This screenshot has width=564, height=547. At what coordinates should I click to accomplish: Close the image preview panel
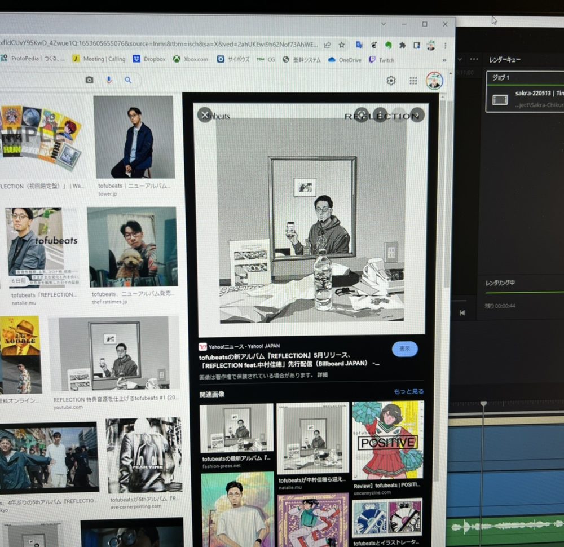pos(205,114)
